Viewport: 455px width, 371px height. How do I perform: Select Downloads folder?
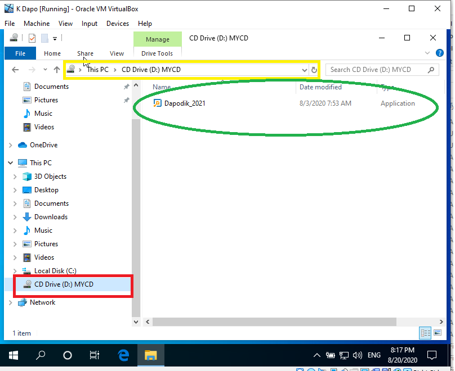[x=51, y=217]
